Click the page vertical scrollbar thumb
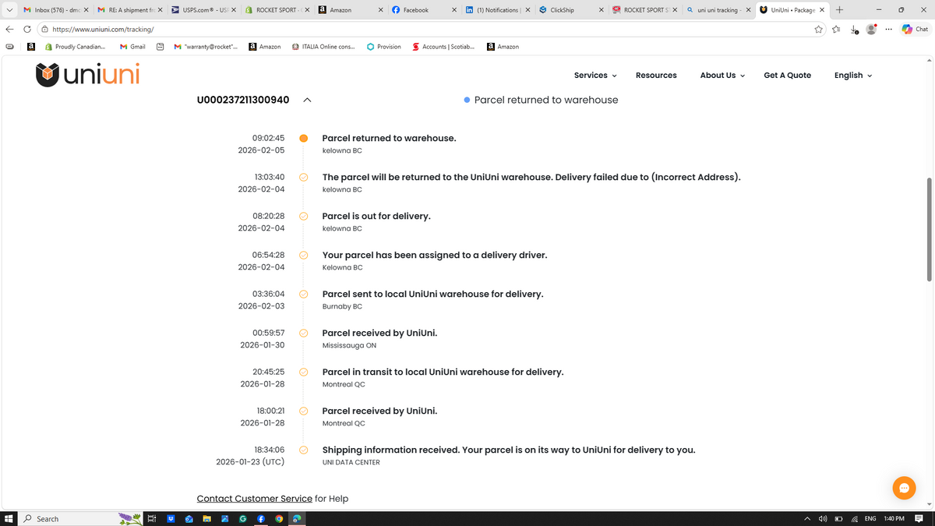Image resolution: width=935 pixels, height=526 pixels. [x=928, y=230]
